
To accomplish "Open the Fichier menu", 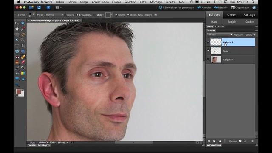I will click(x=60, y=2).
